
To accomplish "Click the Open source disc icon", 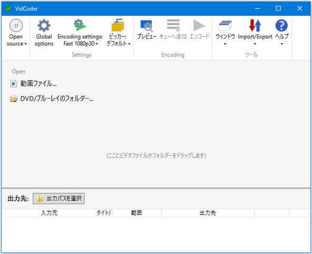I will pos(16,26).
